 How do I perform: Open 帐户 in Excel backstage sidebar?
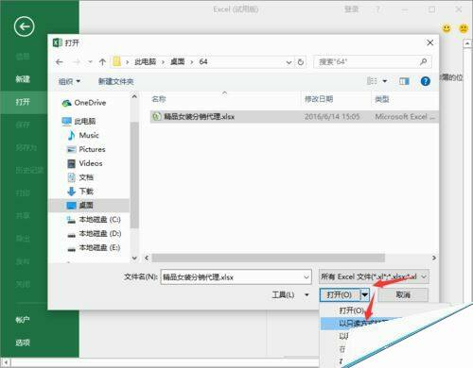point(23,320)
